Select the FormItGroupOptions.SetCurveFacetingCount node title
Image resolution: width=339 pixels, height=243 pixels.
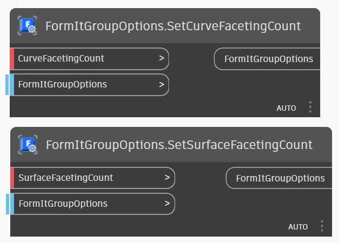click(173, 26)
